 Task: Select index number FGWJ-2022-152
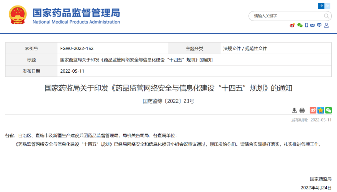(77, 48)
